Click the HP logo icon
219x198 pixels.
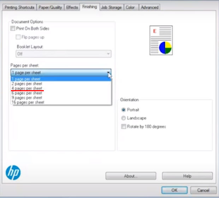13,173
